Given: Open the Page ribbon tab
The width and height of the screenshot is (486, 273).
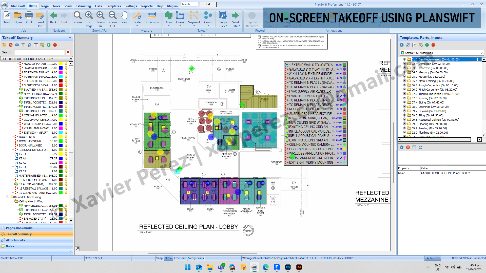Looking at the screenshot, I should point(45,6).
